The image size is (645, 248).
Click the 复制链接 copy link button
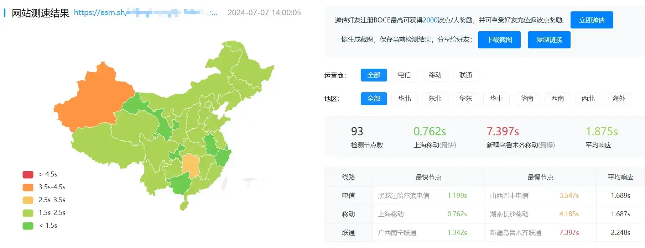pyautogui.click(x=549, y=39)
